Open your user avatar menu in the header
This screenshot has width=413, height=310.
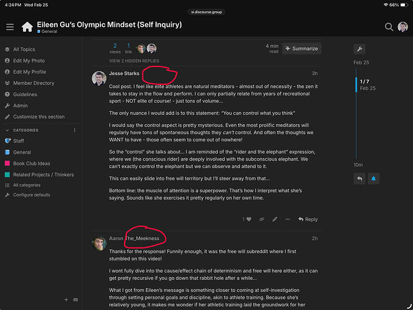tap(402, 27)
